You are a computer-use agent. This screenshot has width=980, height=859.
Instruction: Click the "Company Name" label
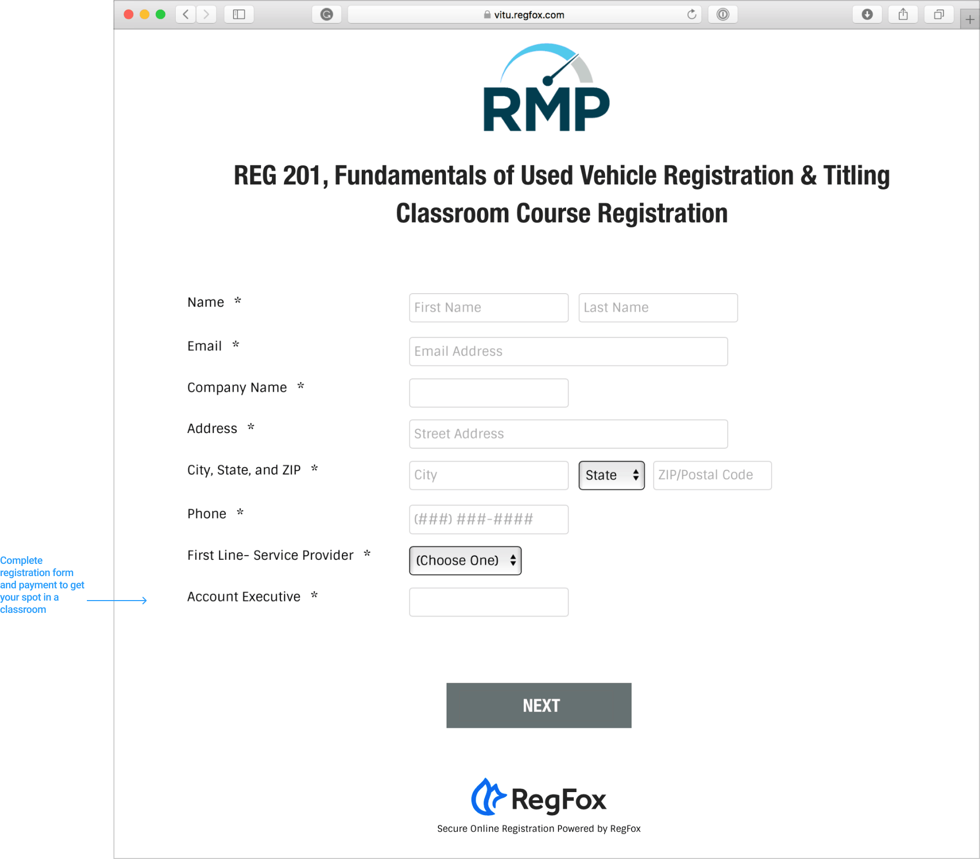click(x=237, y=388)
